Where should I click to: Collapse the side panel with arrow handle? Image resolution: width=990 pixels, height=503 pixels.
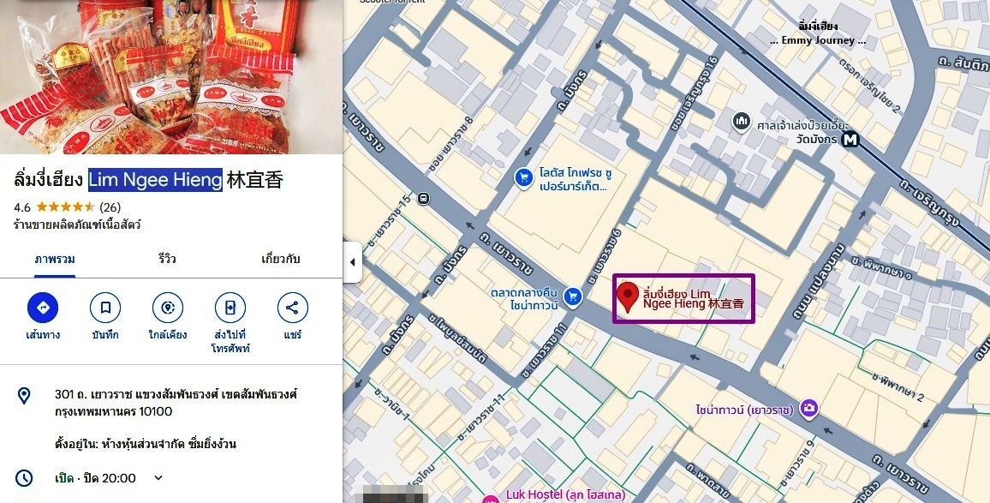352,262
